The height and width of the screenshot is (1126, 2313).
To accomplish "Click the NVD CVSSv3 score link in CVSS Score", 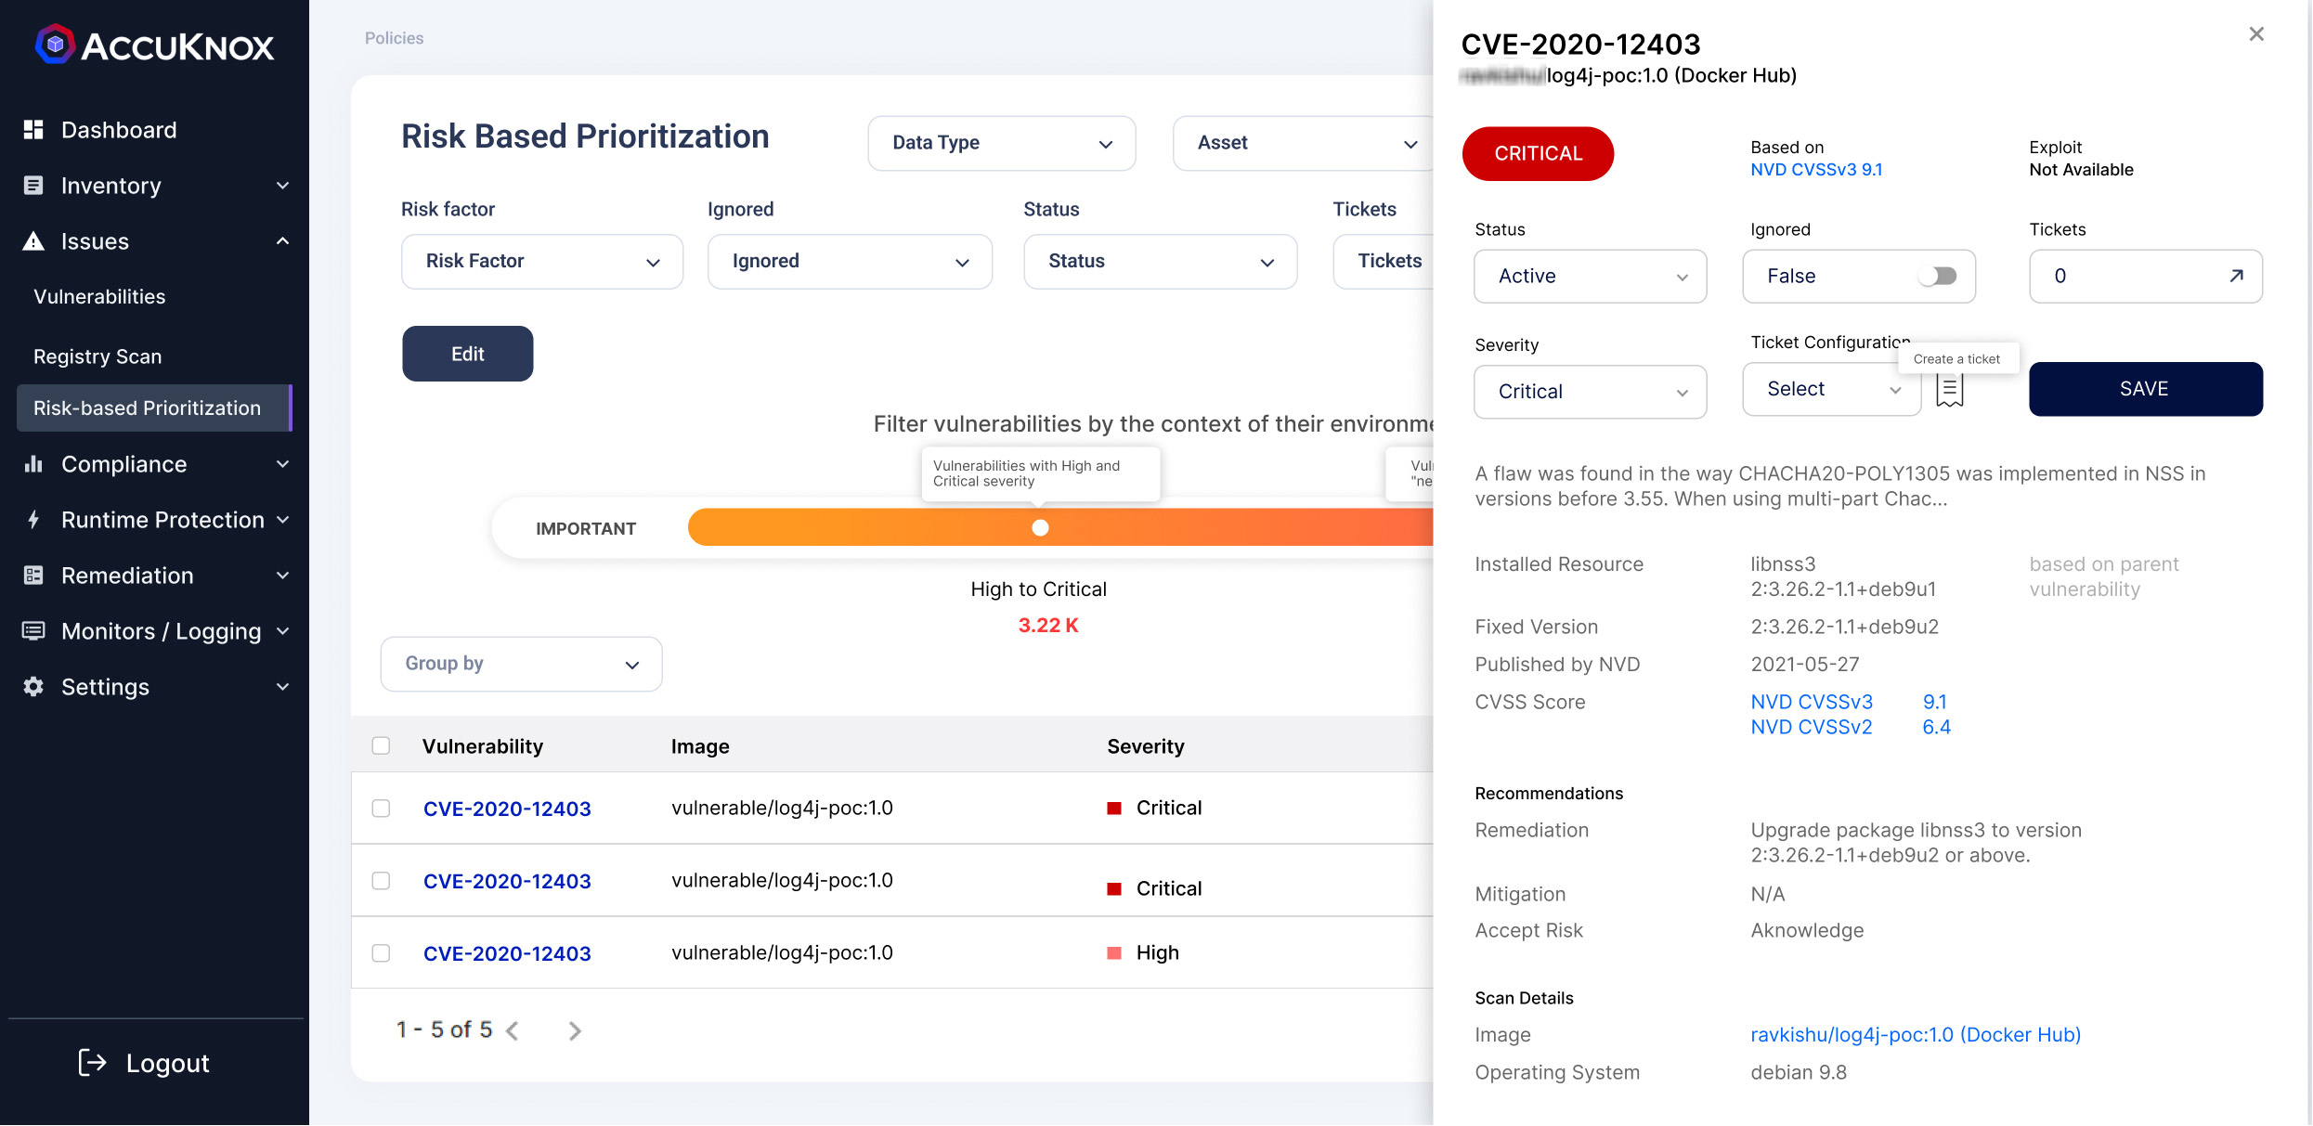I will (x=1811, y=702).
